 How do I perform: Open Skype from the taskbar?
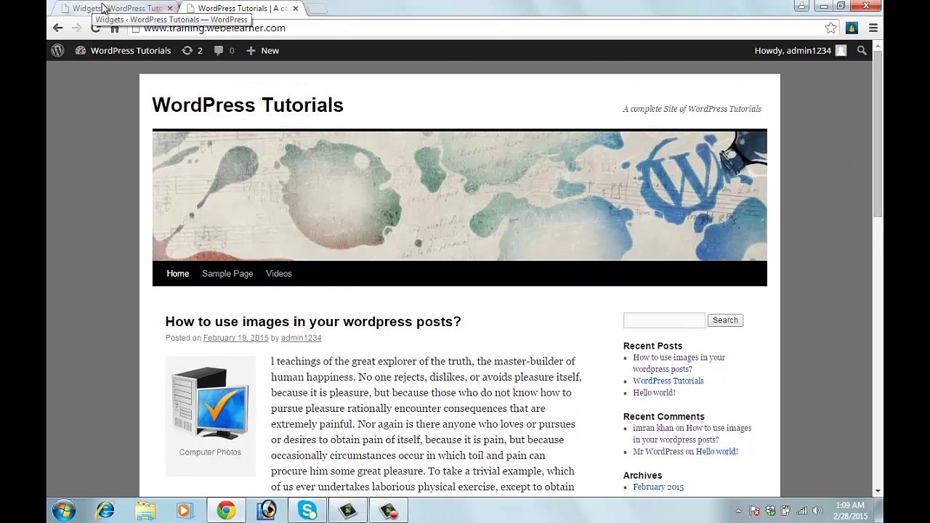click(x=307, y=511)
